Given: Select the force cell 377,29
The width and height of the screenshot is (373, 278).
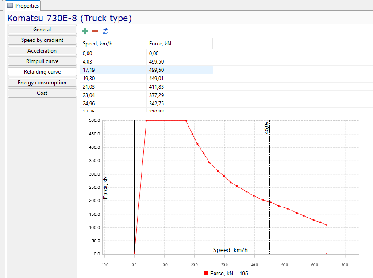Looking at the screenshot, I should 180,95.
